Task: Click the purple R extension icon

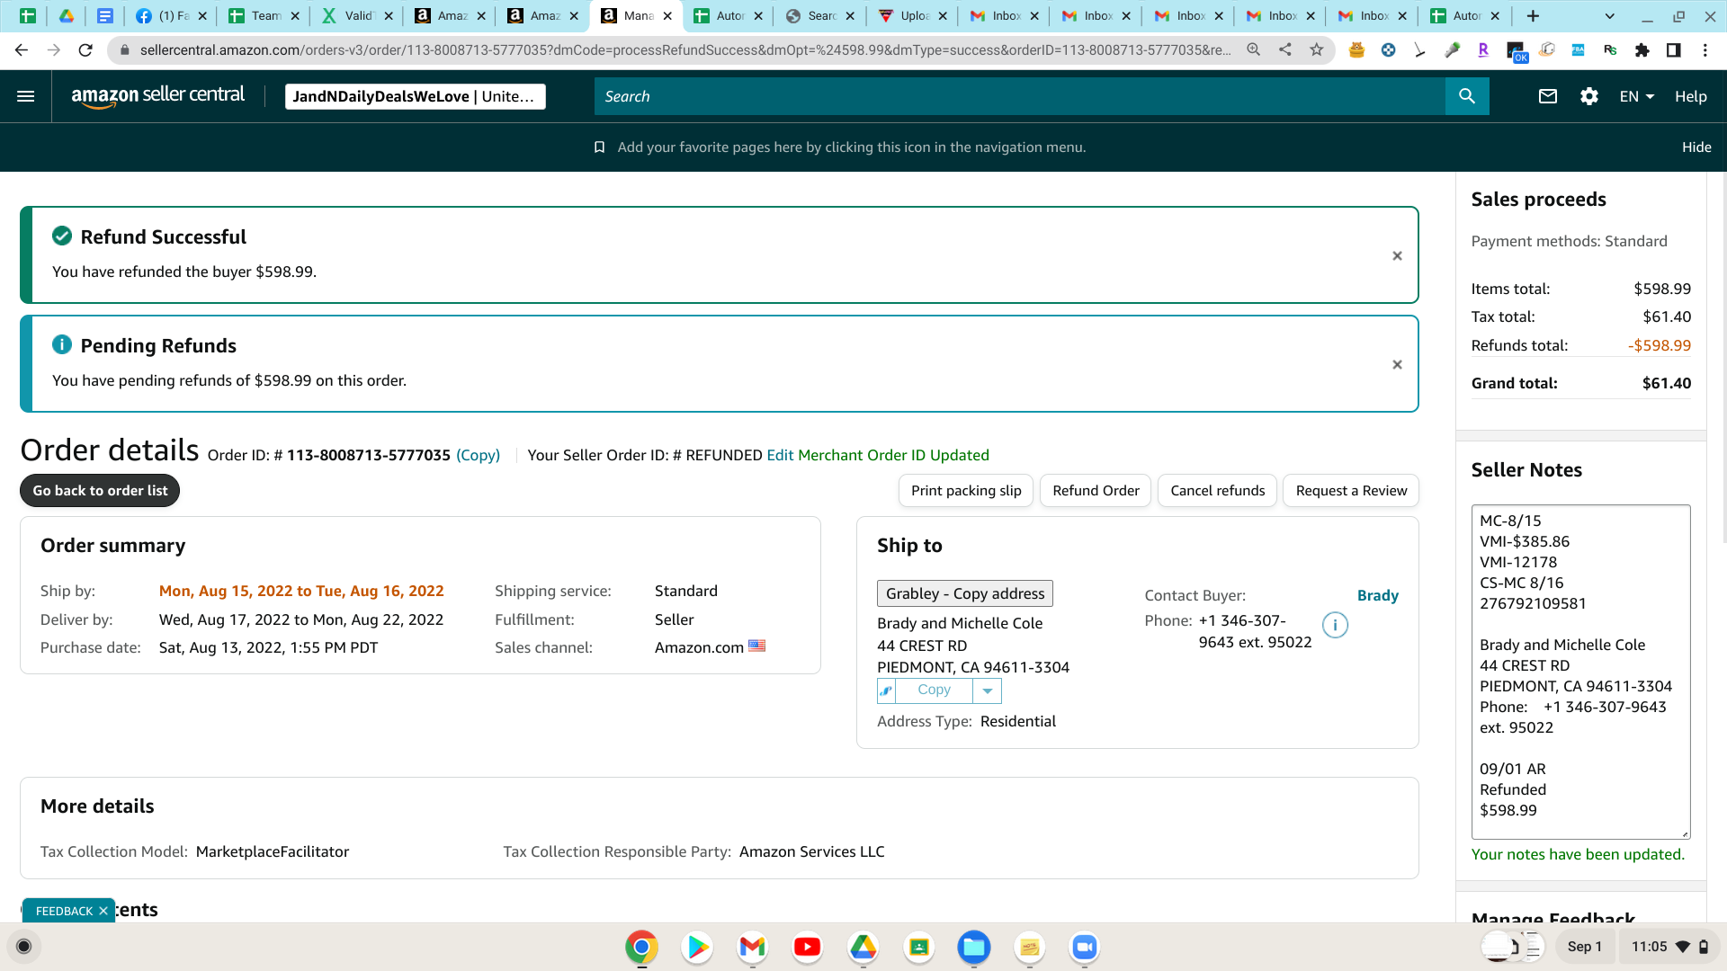Action: (1483, 50)
